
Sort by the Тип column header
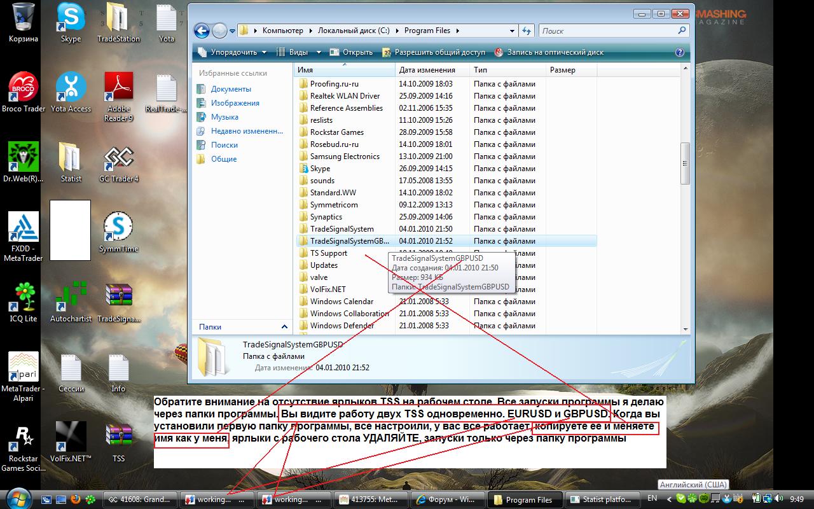click(x=507, y=70)
